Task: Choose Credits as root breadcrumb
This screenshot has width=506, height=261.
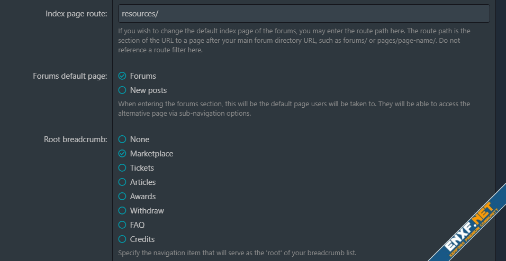Action: (x=122, y=239)
